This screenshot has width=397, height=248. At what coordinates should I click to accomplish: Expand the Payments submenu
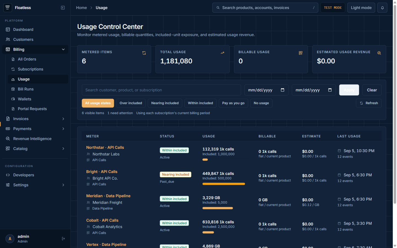click(63, 129)
